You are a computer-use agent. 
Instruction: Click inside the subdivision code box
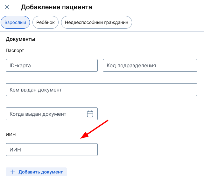[150, 65]
